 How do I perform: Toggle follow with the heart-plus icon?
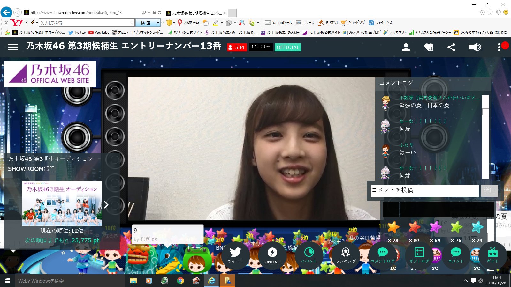point(429,47)
